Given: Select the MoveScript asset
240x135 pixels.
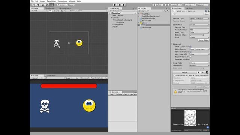Looking at the screenshot, I should point(147,21).
